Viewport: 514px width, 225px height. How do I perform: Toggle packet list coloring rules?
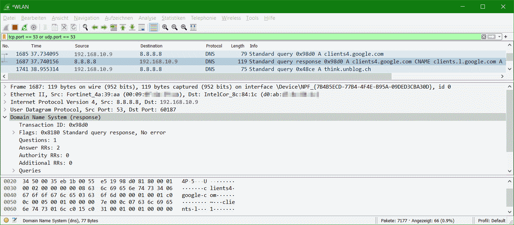(x=153, y=27)
